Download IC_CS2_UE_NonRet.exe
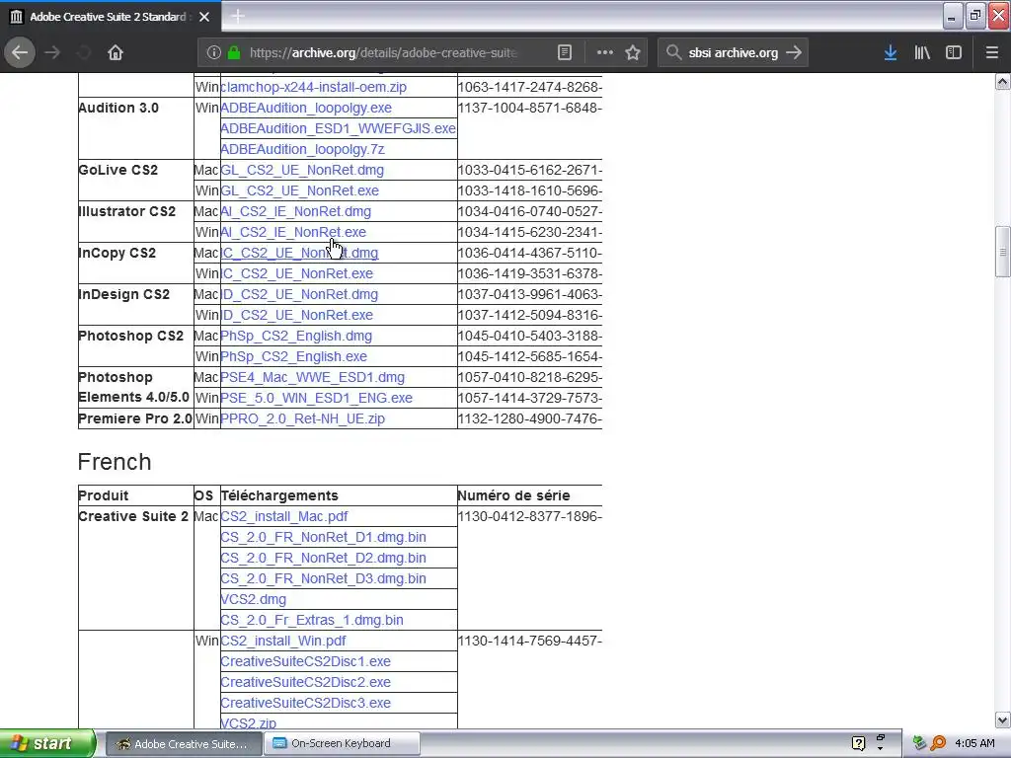Image resolution: width=1011 pixels, height=758 pixels. pos(296,273)
